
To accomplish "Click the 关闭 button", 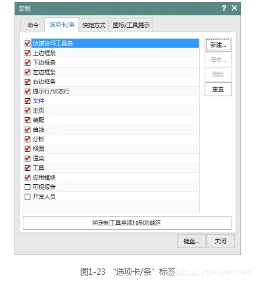I will click(x=221, y=241).
